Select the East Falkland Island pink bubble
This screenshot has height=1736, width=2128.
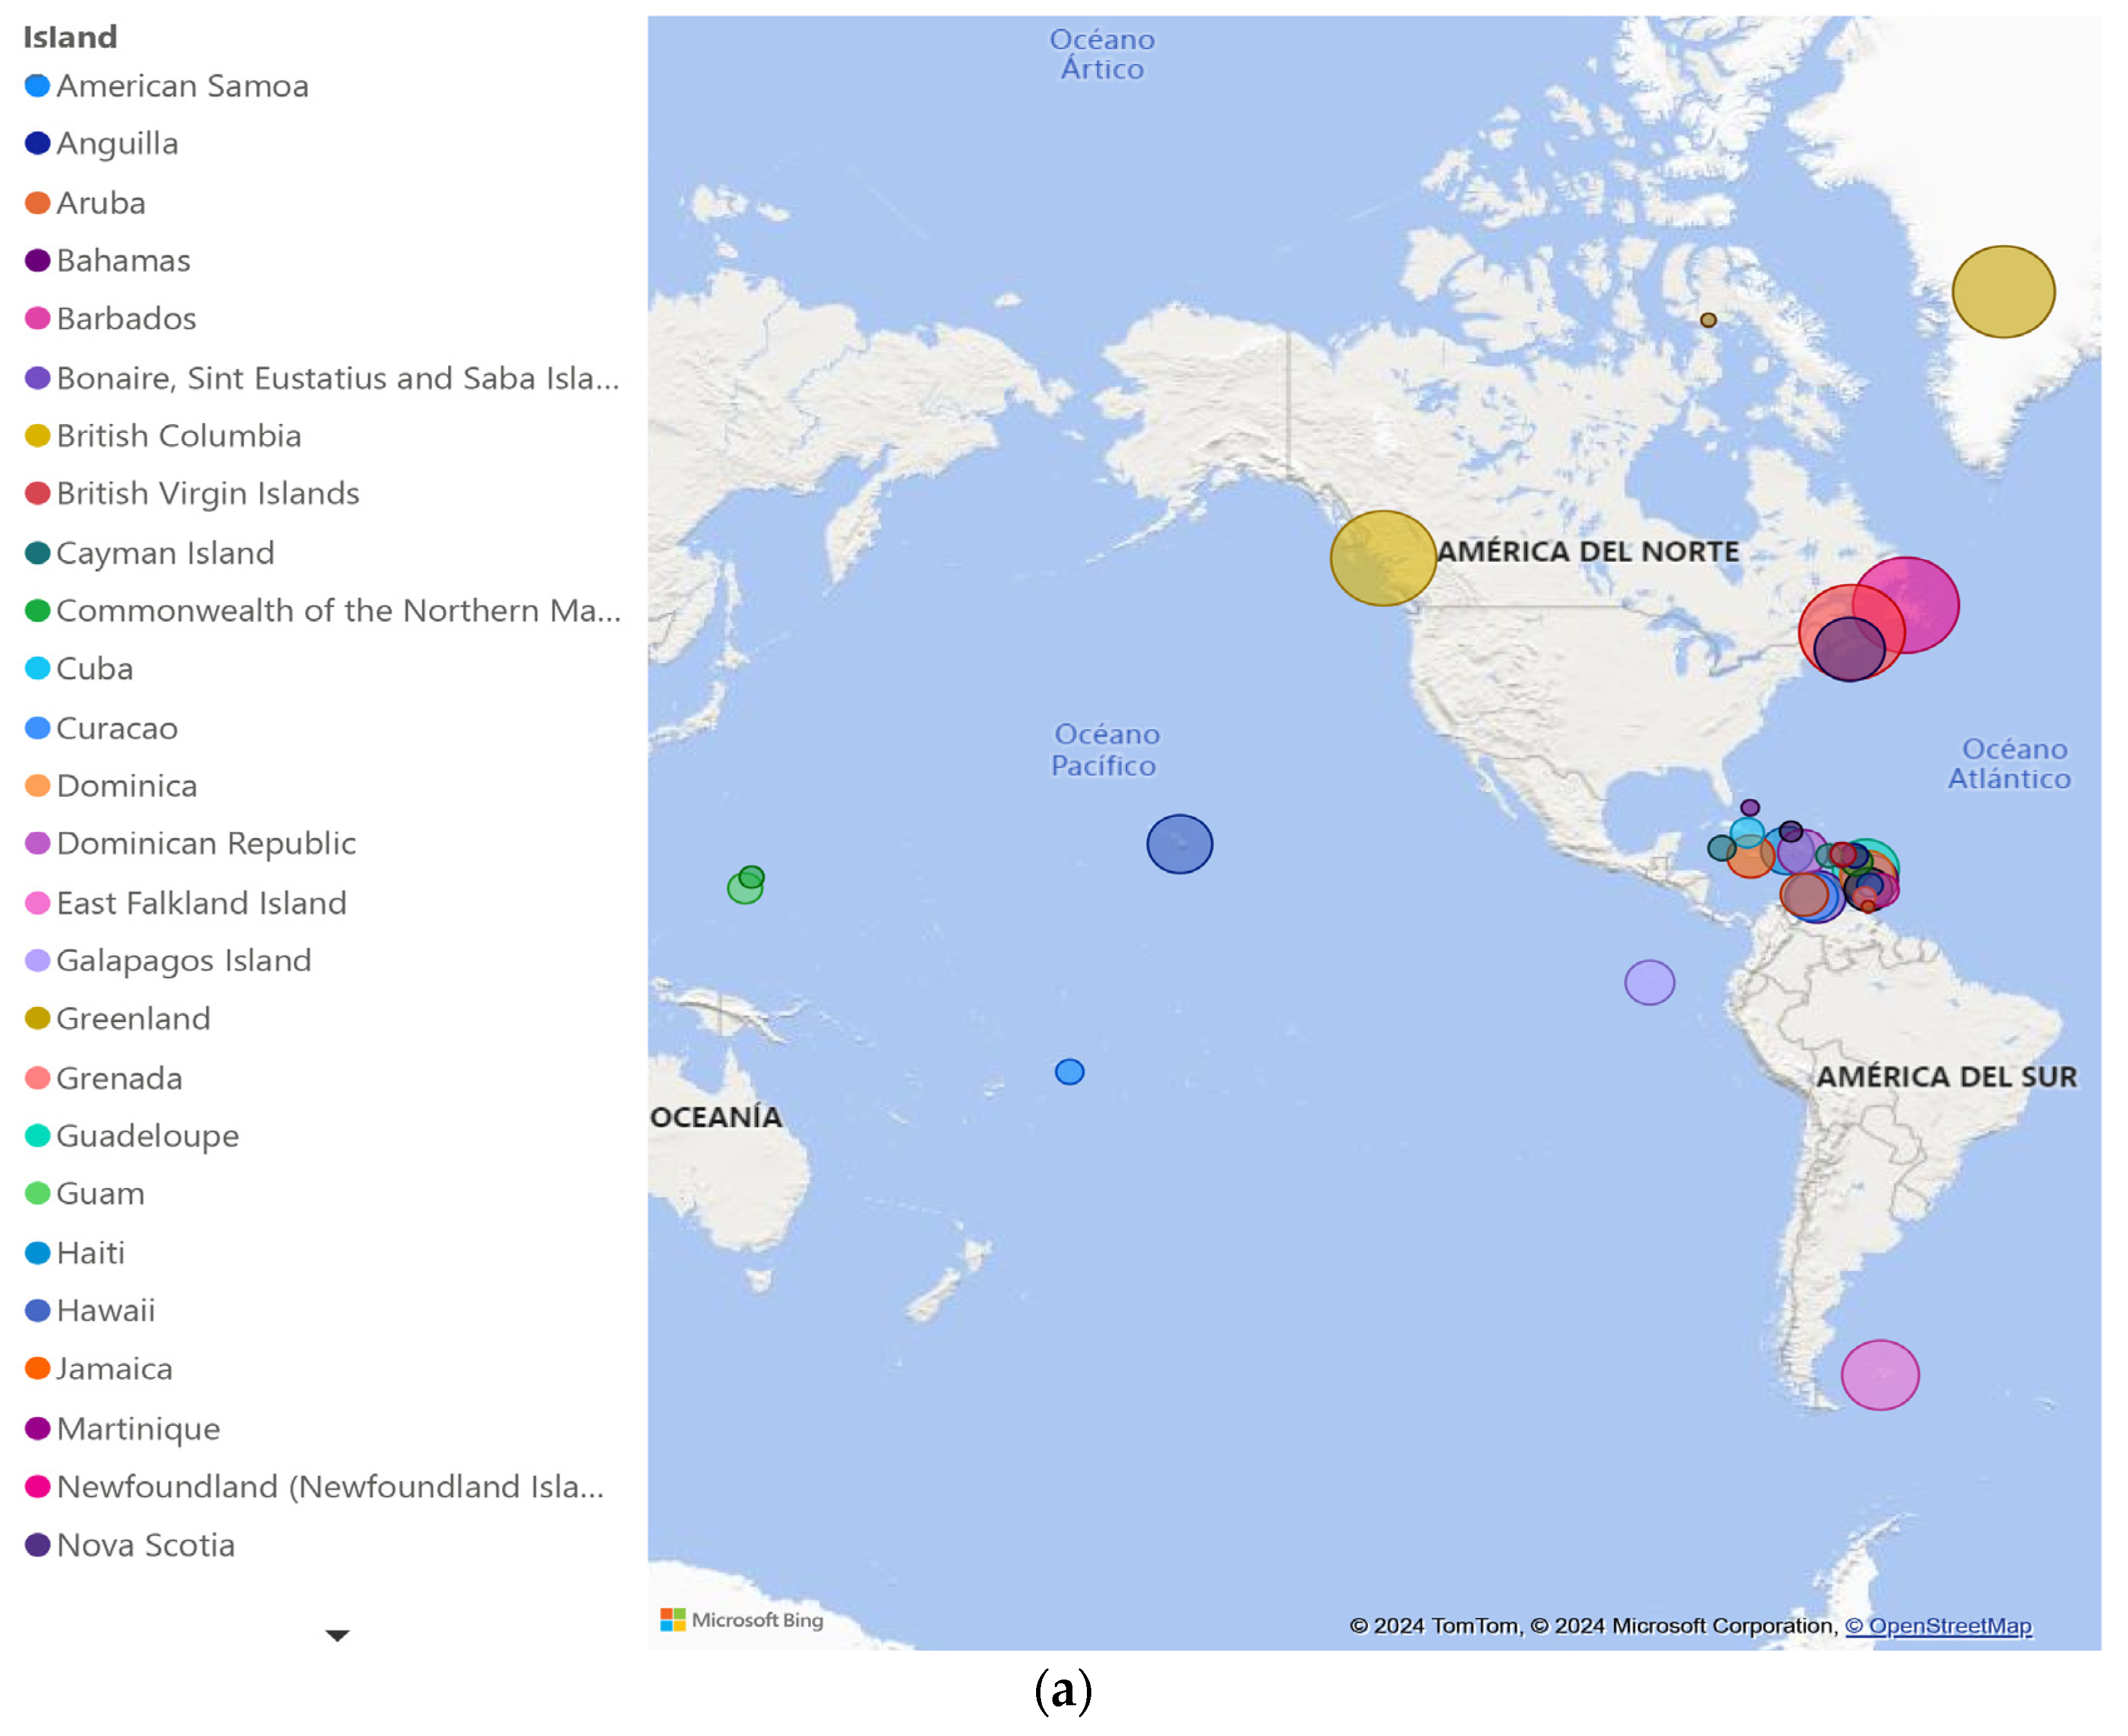pyautogui.click(x=1880, y=1376)
